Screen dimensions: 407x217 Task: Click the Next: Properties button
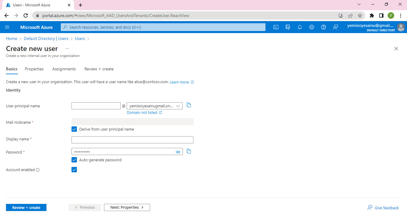pyautogui.click(x=127, y=207)
